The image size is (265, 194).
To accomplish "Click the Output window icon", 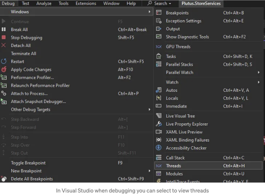I will 158,29.
